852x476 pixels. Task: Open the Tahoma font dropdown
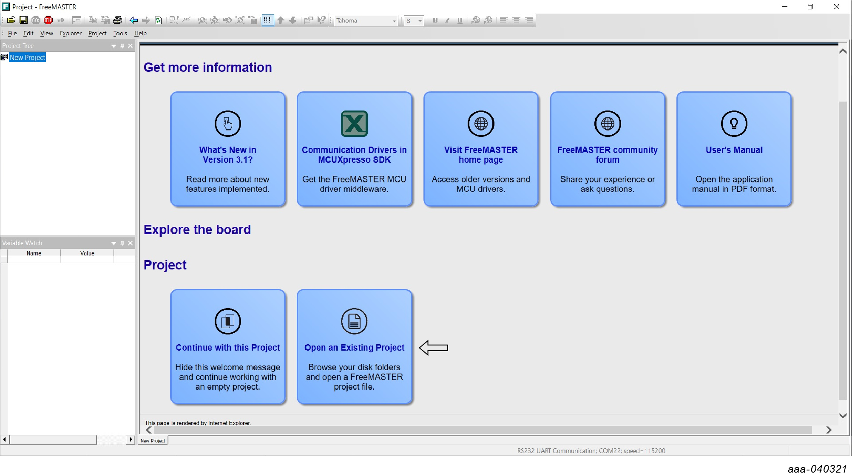[394, 20]
